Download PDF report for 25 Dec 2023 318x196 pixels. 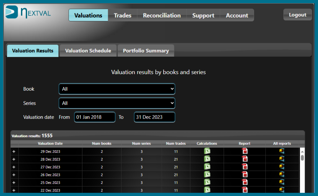pyautogui.click(x=245, y=182)
